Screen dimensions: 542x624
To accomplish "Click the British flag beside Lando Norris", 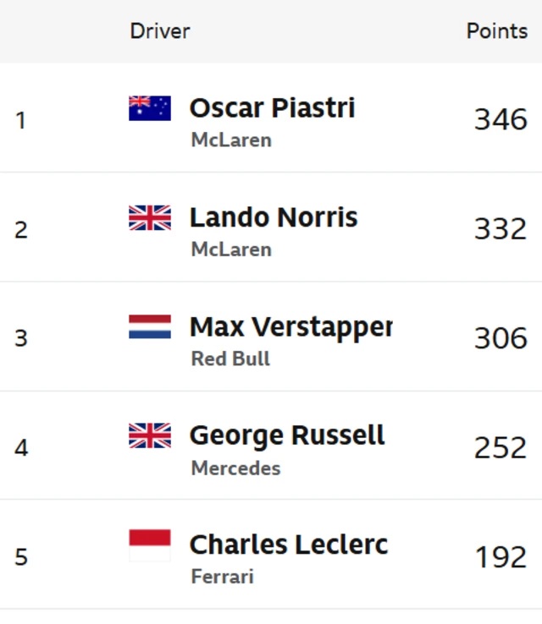I will [x=150, y=217].
